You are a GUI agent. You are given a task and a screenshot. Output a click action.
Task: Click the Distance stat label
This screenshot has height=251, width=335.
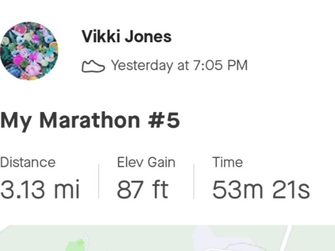[x=28, y=162]
